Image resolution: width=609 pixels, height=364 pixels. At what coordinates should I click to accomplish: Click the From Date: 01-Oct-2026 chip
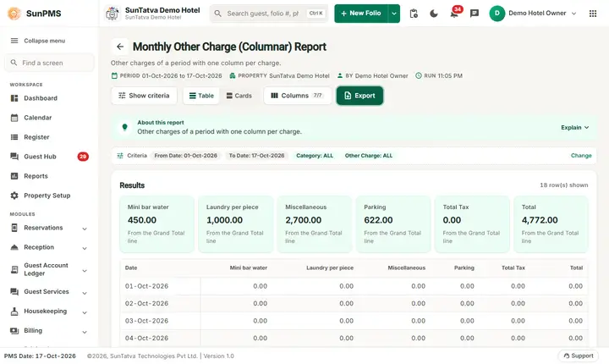coord(185,156)
